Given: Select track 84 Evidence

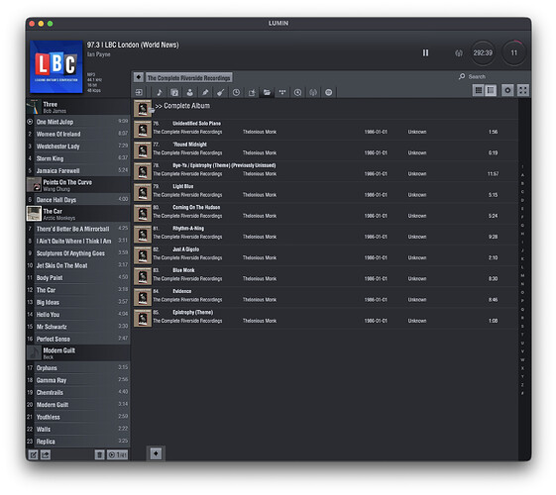Looking at the screenshot, I should point(325,296).
